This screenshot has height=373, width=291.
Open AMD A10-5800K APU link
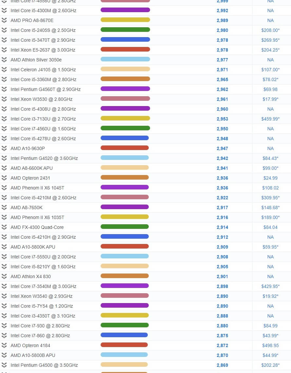tap(33, 247)
